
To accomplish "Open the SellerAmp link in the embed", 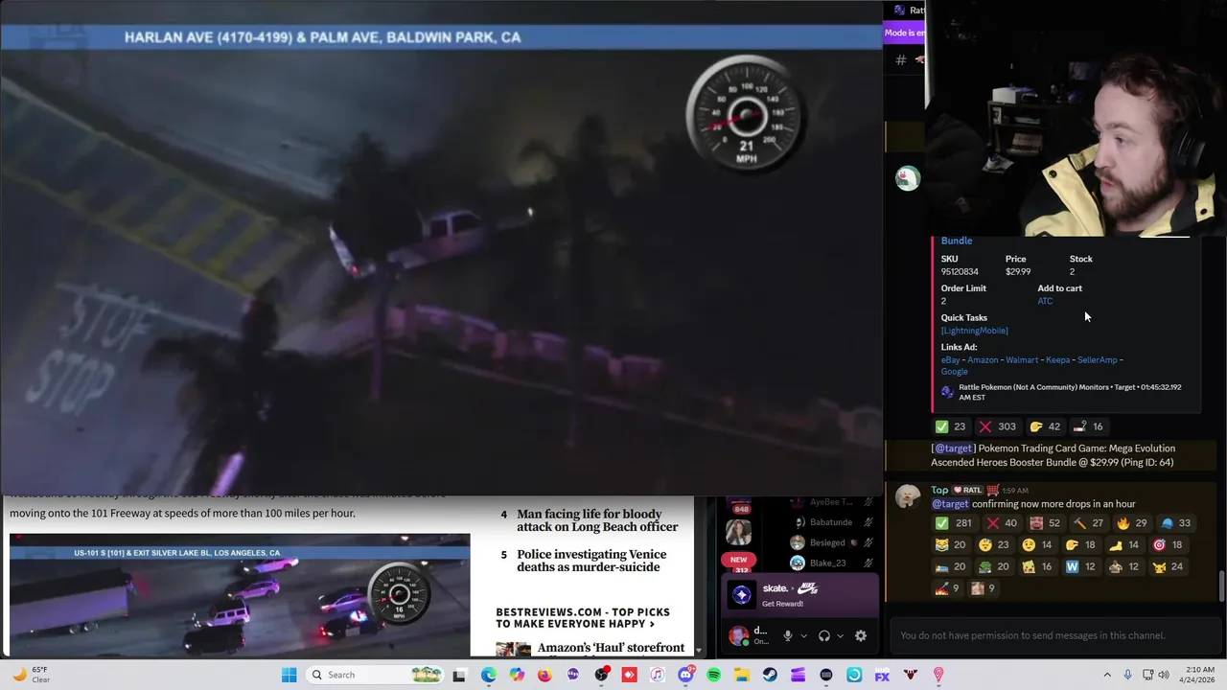I will click(1097, 360).
